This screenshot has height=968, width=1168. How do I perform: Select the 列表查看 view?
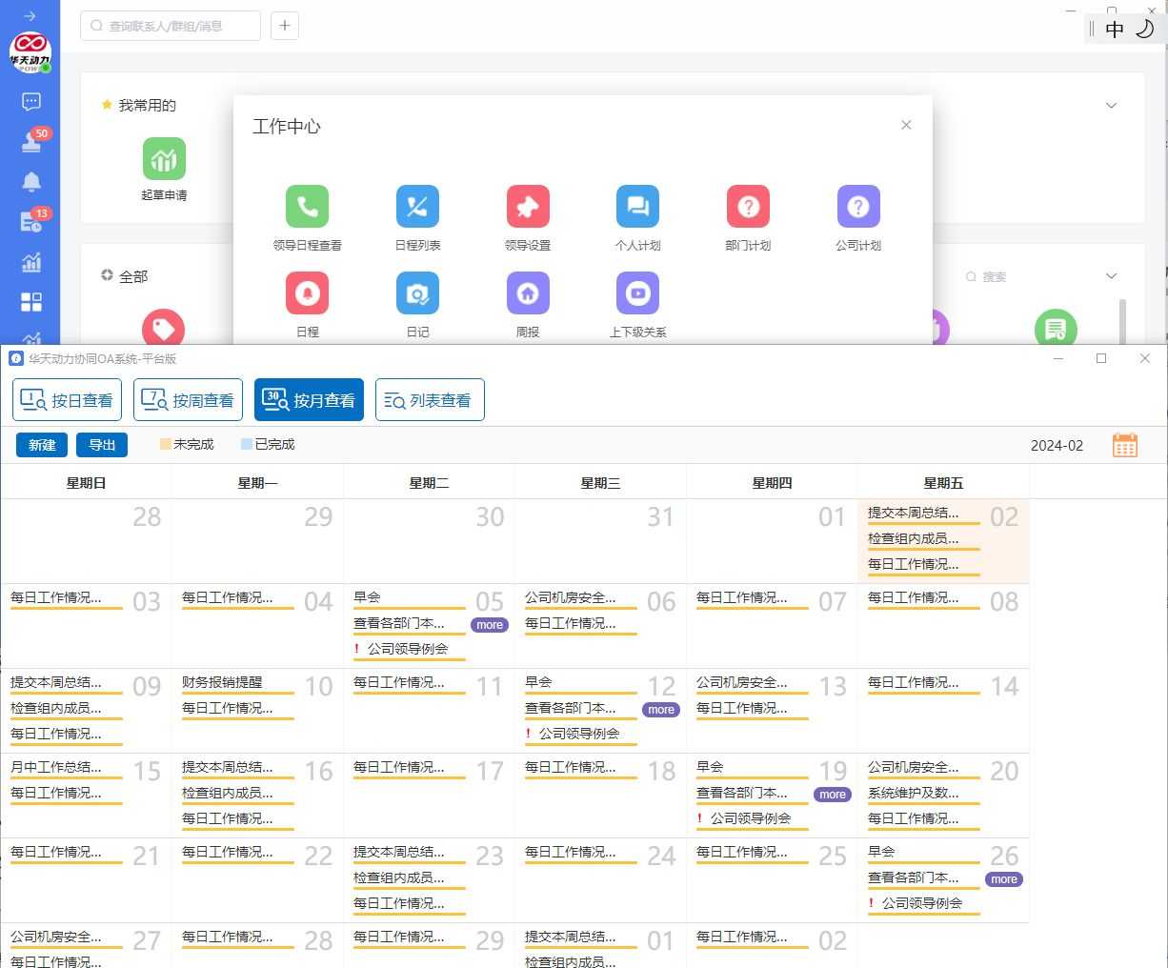click(430, 400)
